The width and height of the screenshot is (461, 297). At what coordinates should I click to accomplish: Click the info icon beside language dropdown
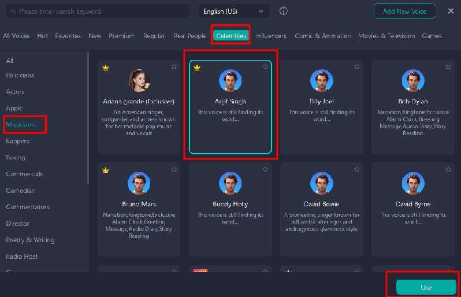283,11
